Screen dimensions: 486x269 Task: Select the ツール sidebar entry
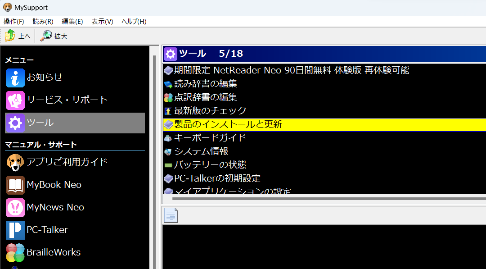75,123
